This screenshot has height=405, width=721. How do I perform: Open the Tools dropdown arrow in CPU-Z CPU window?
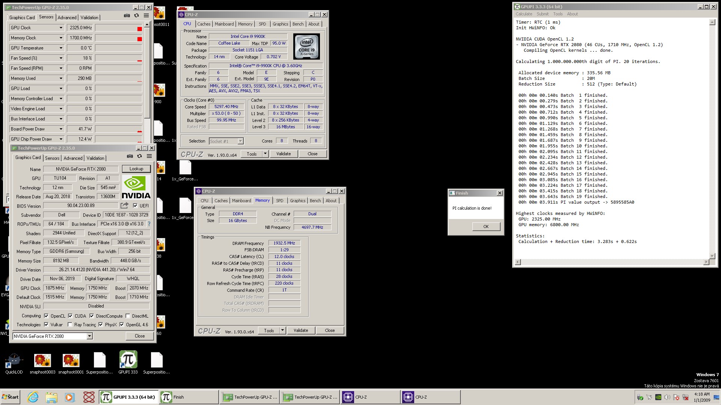[x=265, y=154]
